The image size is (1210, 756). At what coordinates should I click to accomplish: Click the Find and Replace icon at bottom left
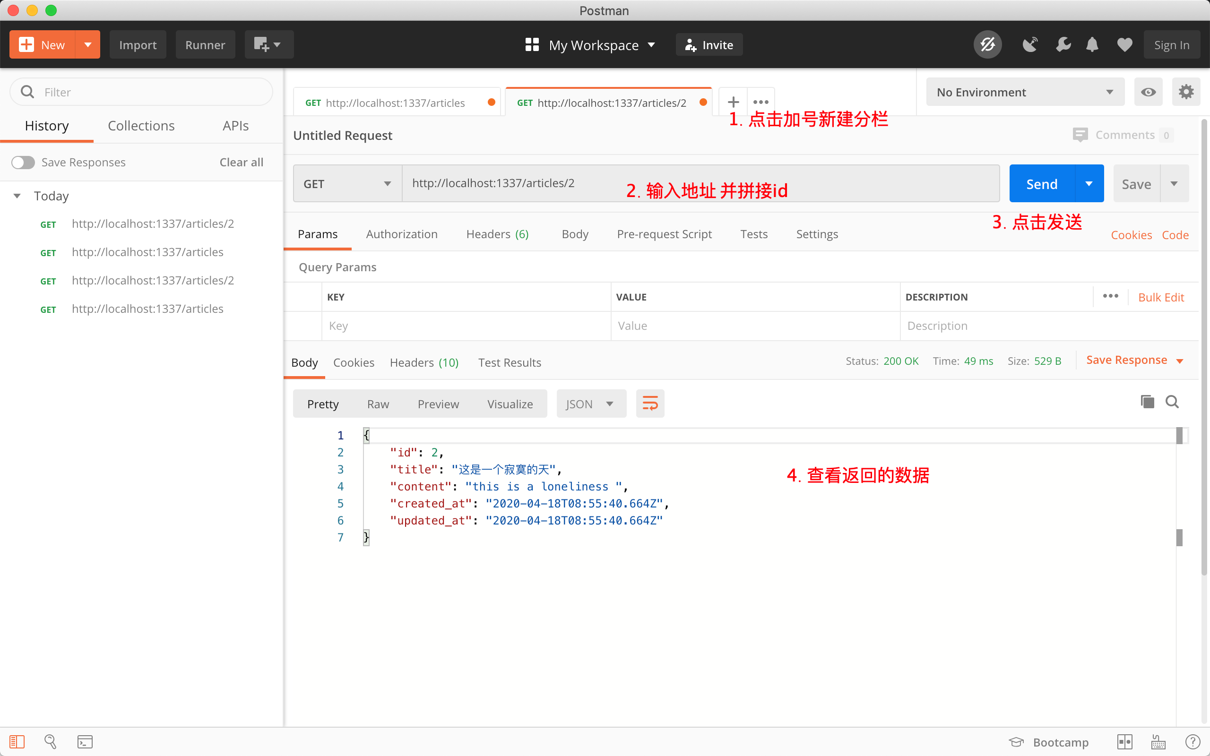(50, 741)
